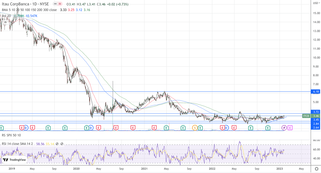Click the Itau CorpBanca · 1D · NYSE title
This screenshot has width=321, height=173.
pyautogui.click(x=25, y=4)
